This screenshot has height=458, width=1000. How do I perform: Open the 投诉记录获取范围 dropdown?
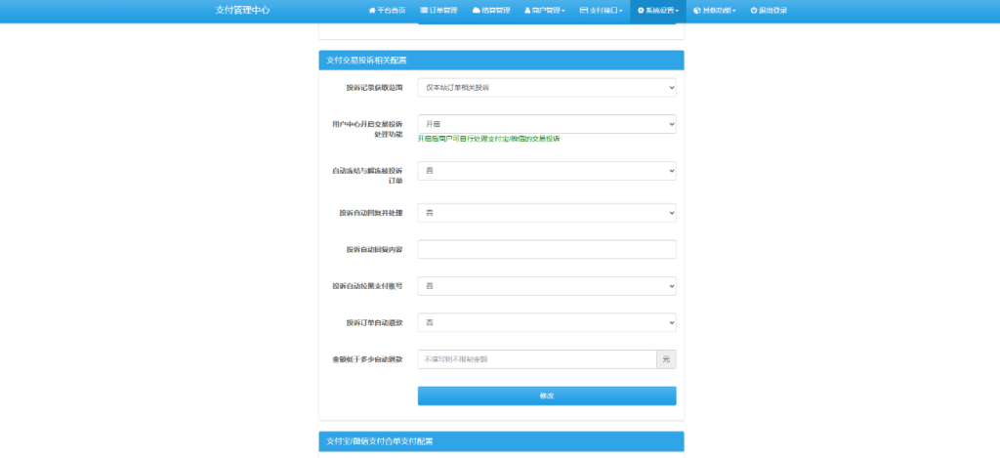pos(546,88)
